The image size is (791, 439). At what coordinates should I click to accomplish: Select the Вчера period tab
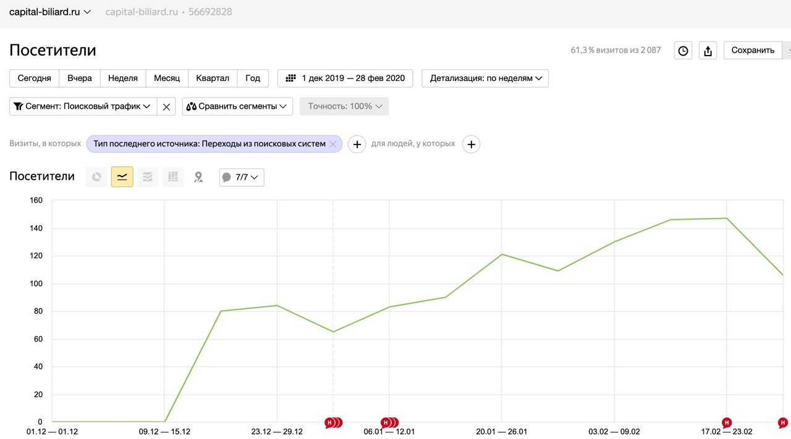pos(80,78)
